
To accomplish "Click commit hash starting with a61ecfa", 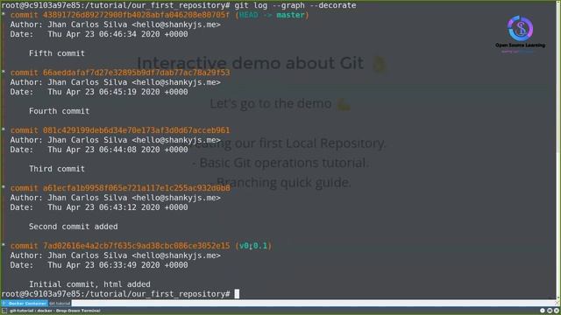I will (137, 188).
